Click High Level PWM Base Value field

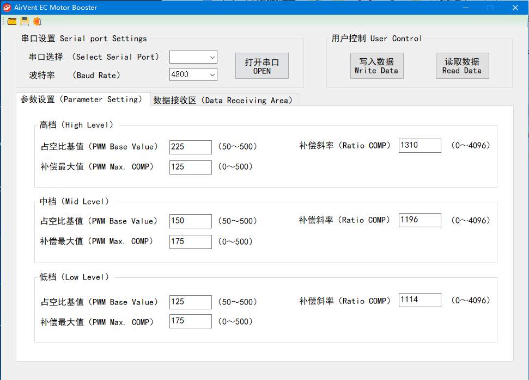[x=190, y=147]
